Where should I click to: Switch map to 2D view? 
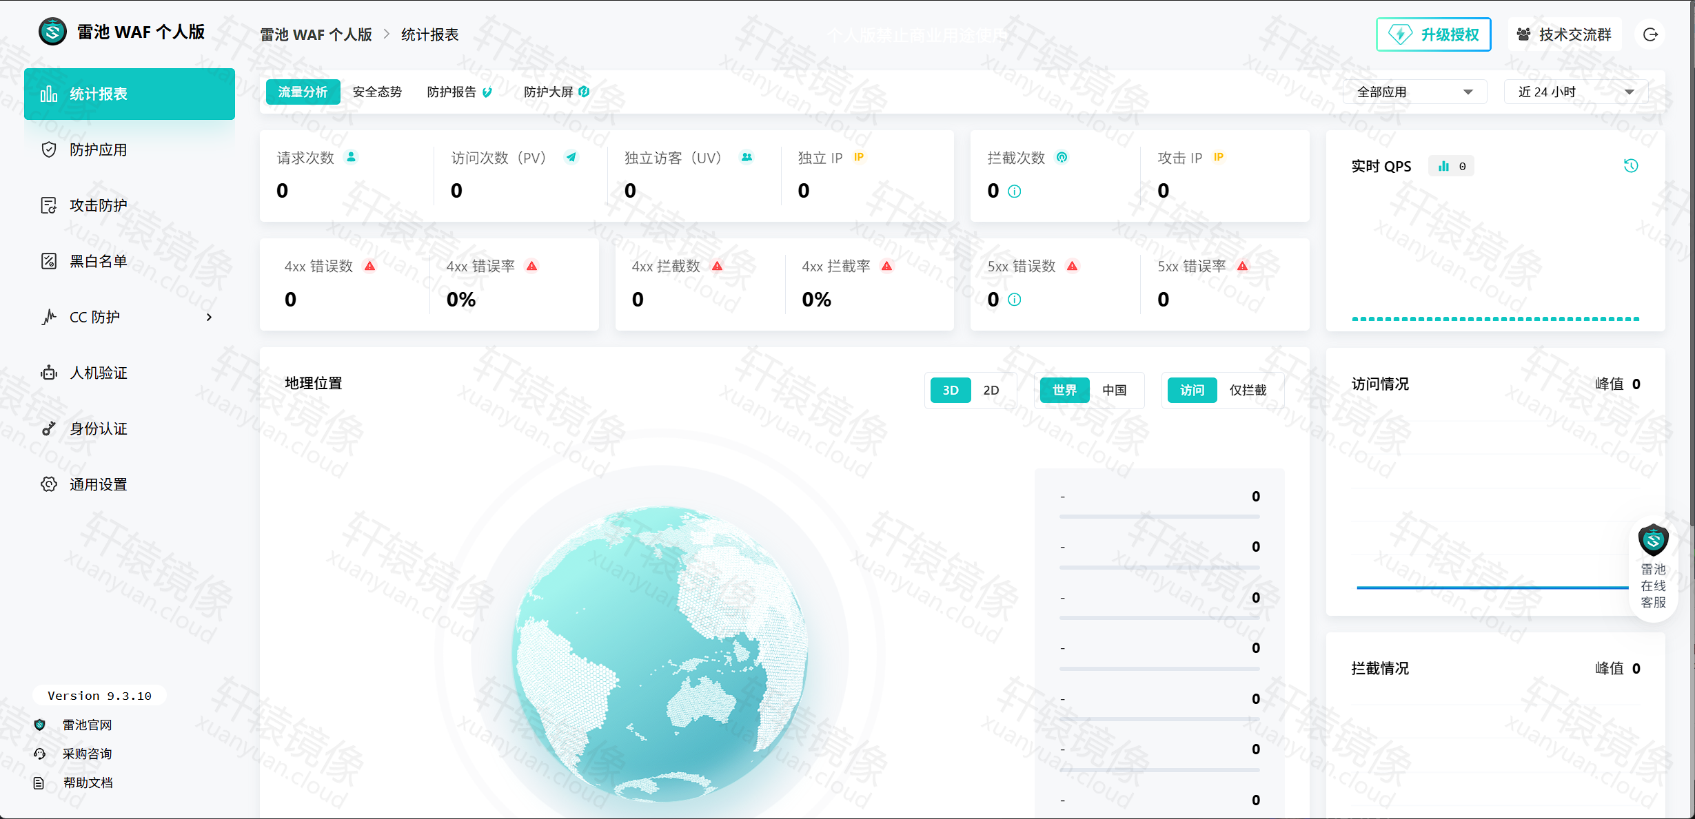tap(991, 390)
